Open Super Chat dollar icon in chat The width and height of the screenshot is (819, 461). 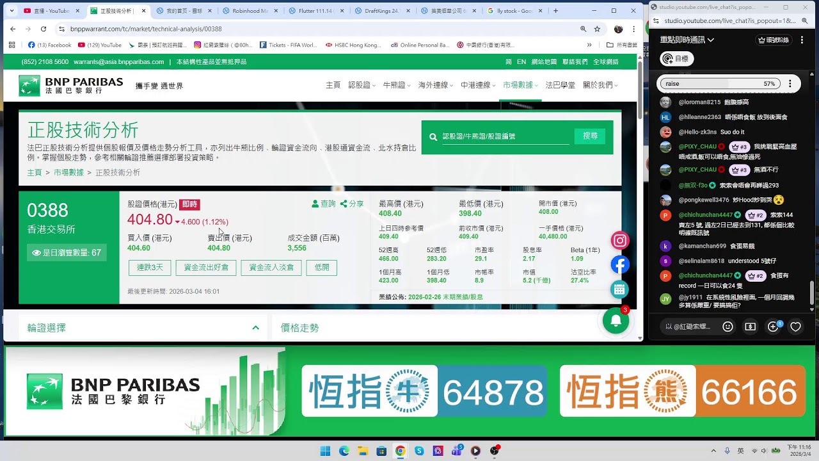tap(751, 327)
